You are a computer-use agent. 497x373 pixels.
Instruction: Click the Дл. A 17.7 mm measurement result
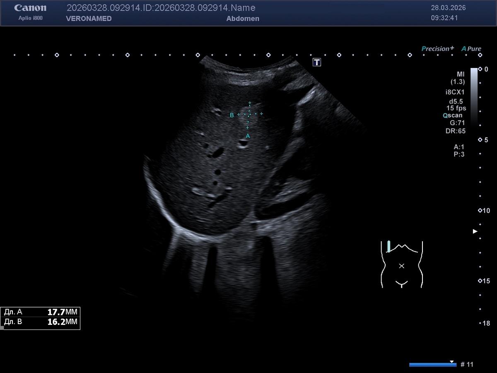[x=40, y=312]
